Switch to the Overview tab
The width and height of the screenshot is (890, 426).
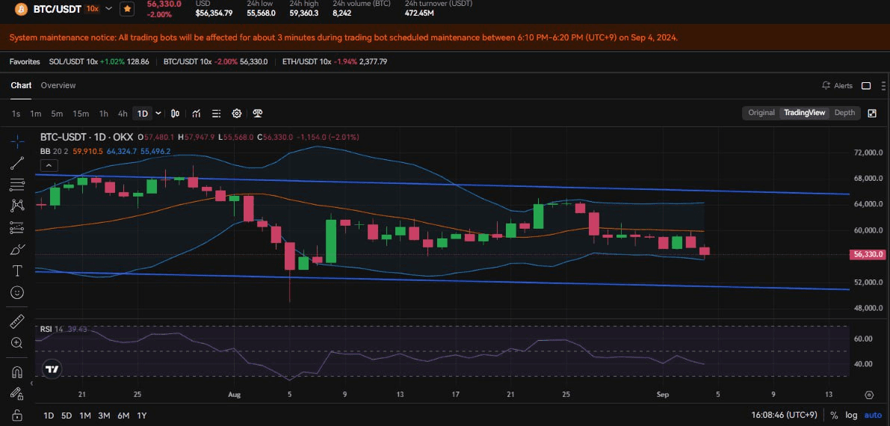[58, 85]
